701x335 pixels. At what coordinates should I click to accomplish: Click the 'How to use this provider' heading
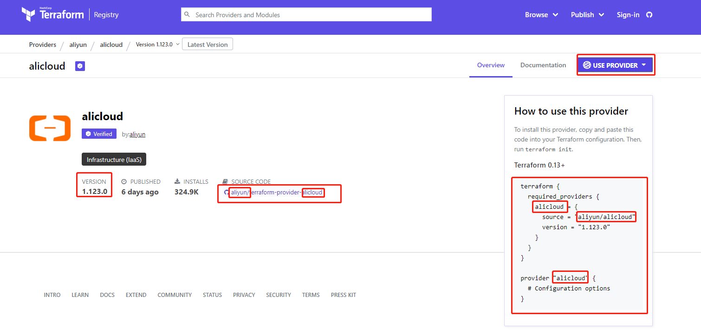pyautogui.click(x=571, y=111)
